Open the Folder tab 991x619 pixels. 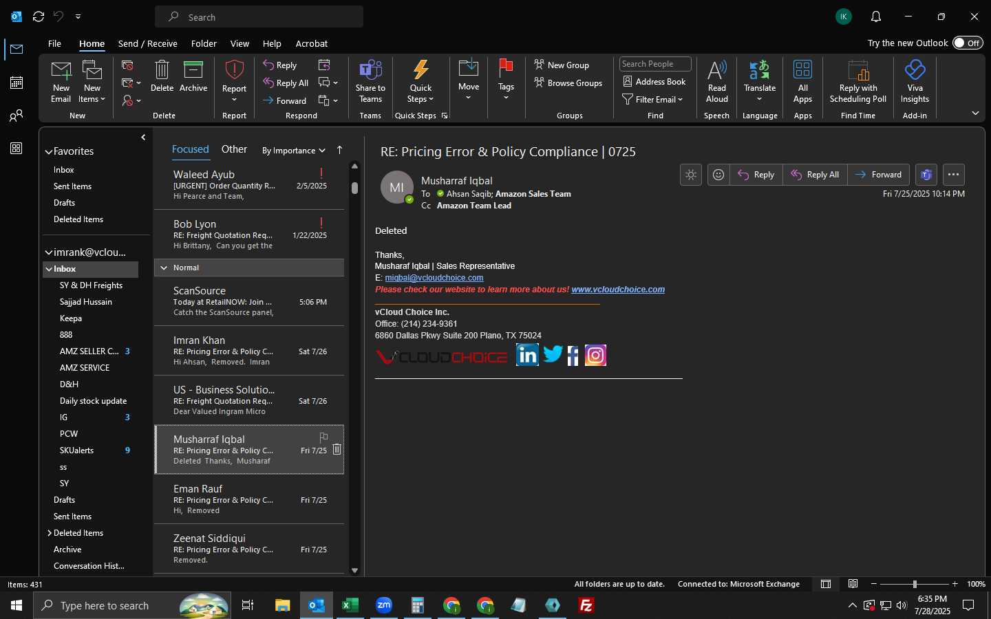pyautogui.click(x=204, y=43)
